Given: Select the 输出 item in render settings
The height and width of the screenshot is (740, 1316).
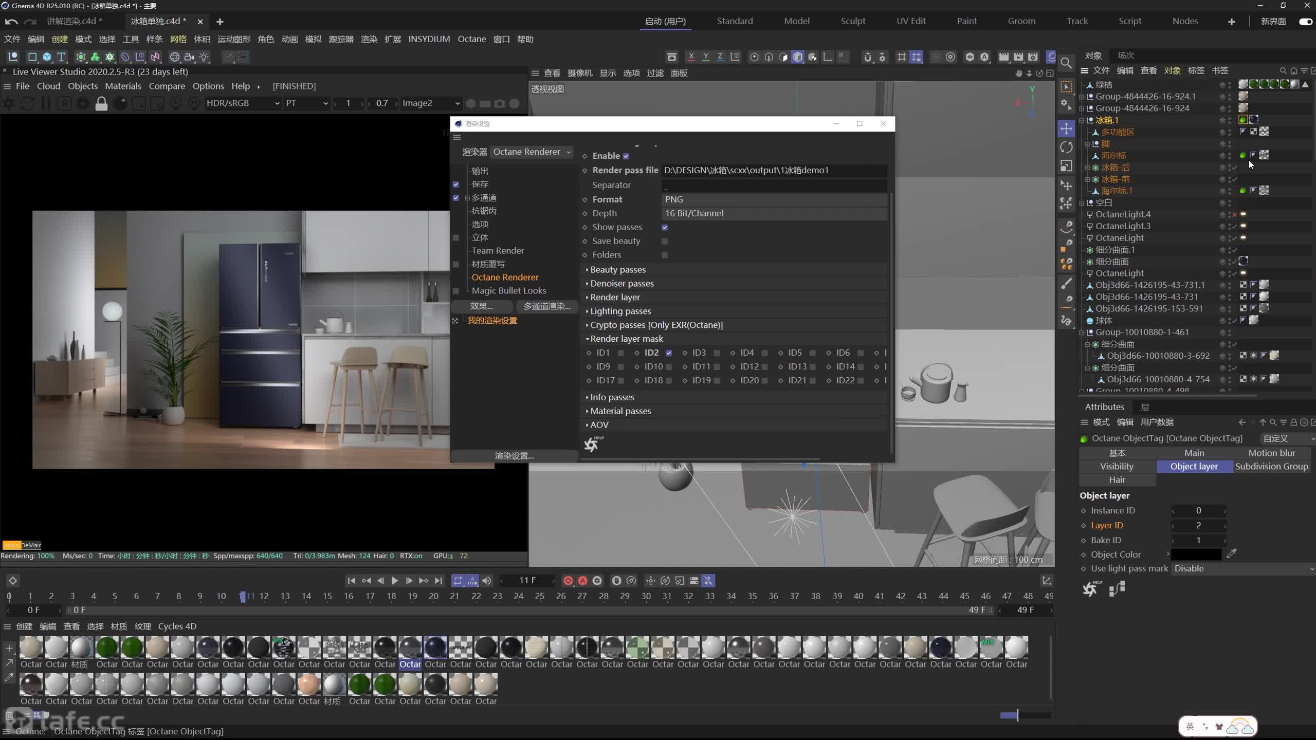Looking at the screenshot, I should click(x=480, y=171).
